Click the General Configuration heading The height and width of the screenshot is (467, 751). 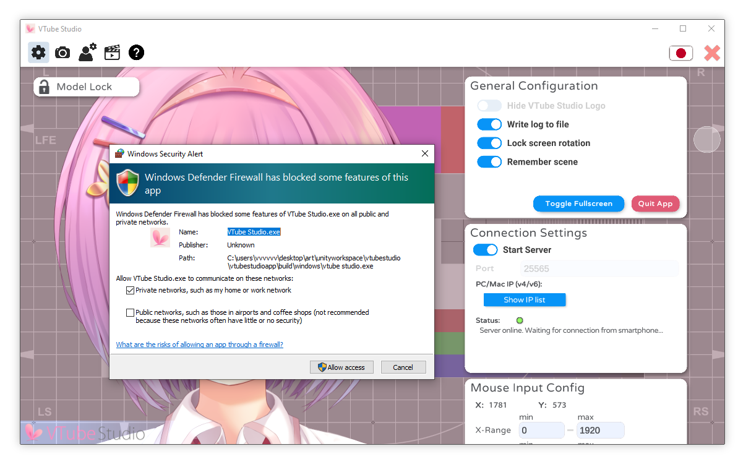(534, 86)
